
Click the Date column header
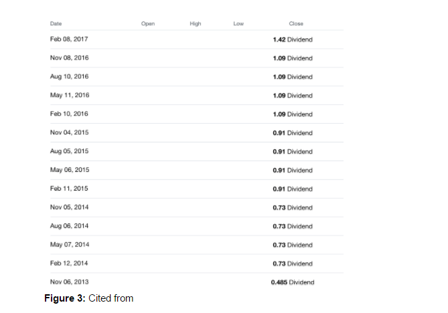click(x=56, y=24)
